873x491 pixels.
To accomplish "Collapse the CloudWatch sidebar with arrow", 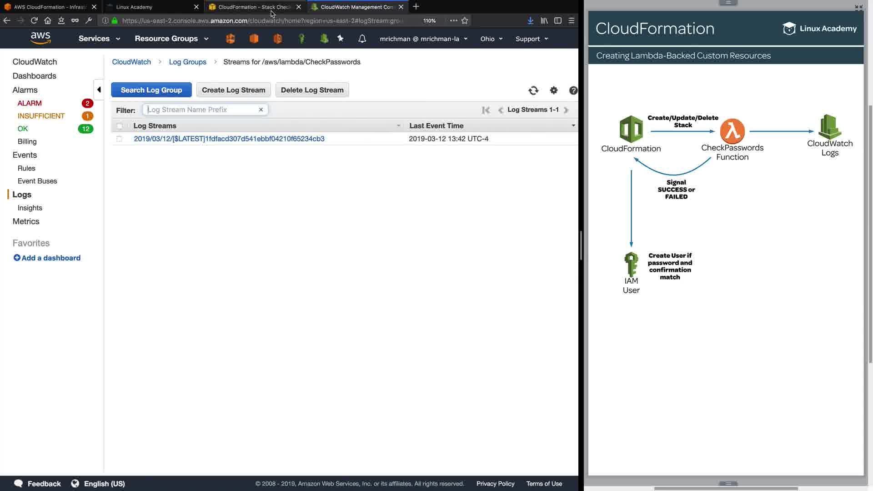I will pyautogui.click(x=99, y=90).
